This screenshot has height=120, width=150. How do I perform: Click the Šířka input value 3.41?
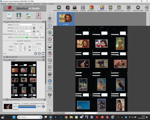(x=16, y=47)
